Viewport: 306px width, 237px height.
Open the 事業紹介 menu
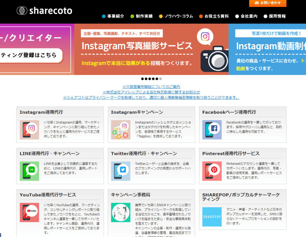click(113, 16)
